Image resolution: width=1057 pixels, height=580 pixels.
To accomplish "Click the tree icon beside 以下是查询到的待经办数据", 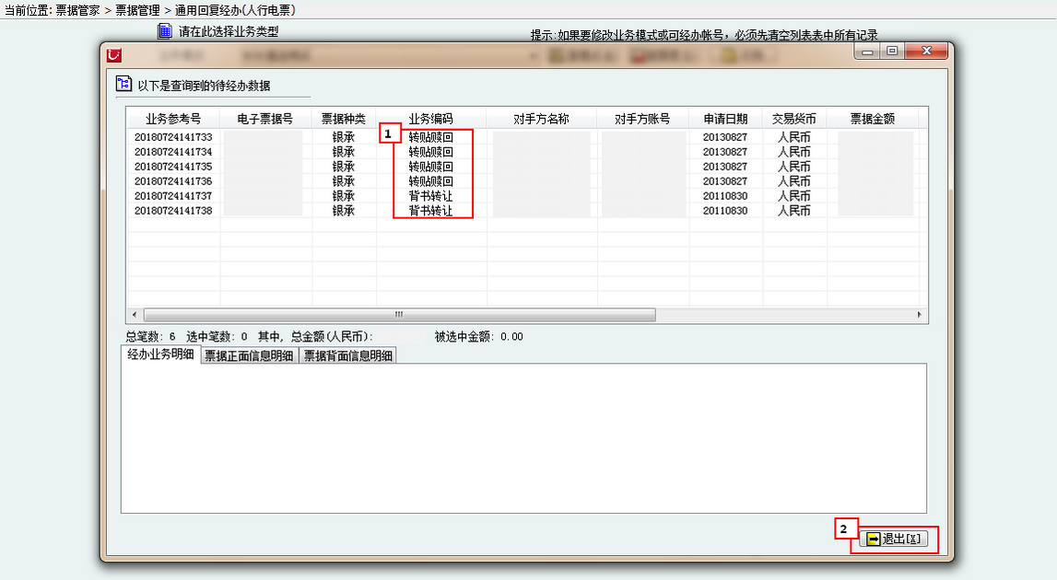I will (123, 85).
